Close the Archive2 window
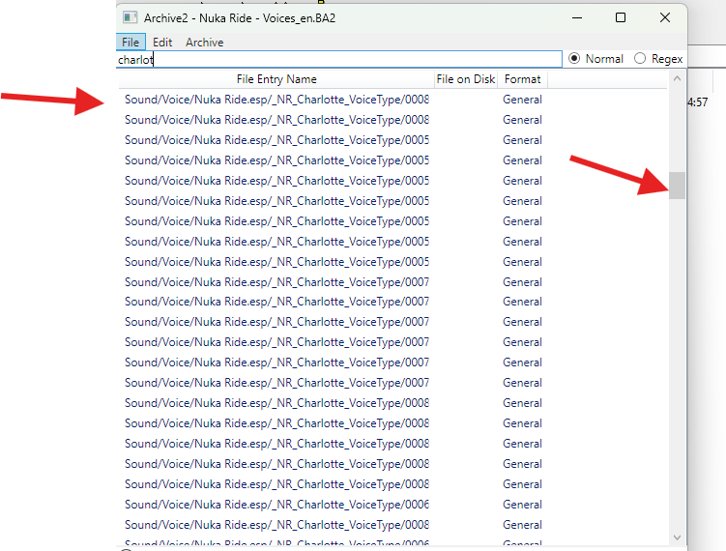This screenshot has width=726, height=551. coord(665,17)
